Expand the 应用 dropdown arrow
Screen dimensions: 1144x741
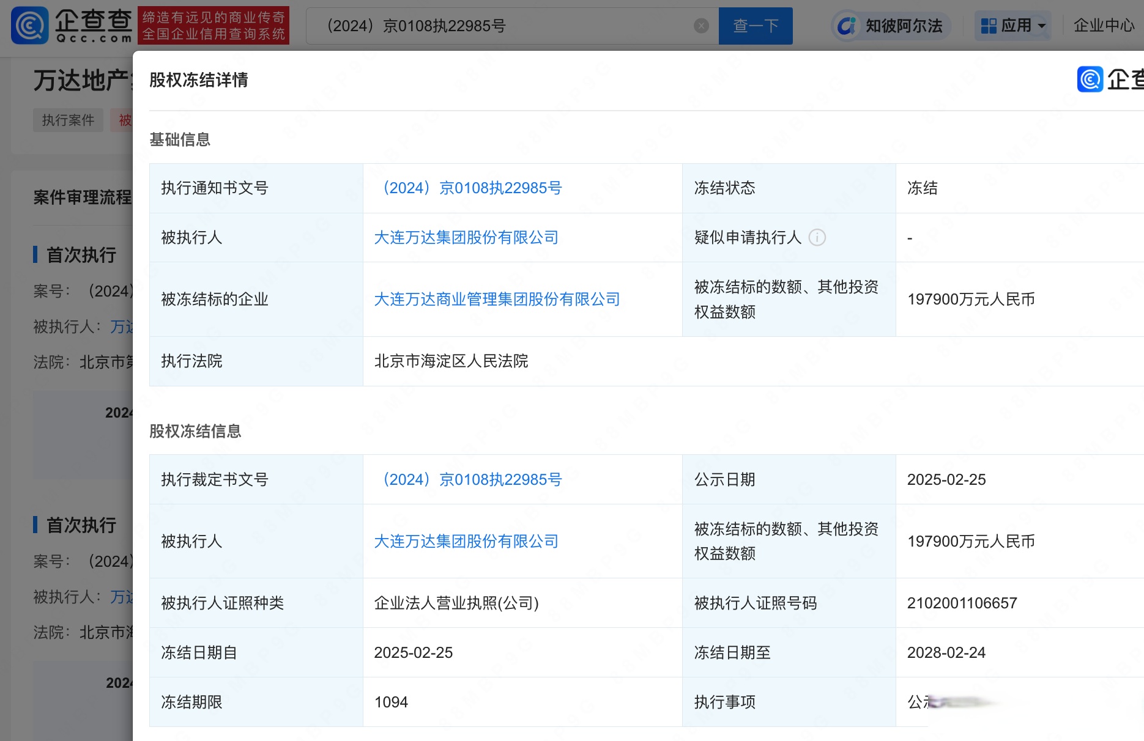[1042, 26]
